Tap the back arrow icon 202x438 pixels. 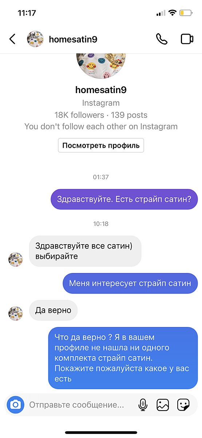(12, 39)
